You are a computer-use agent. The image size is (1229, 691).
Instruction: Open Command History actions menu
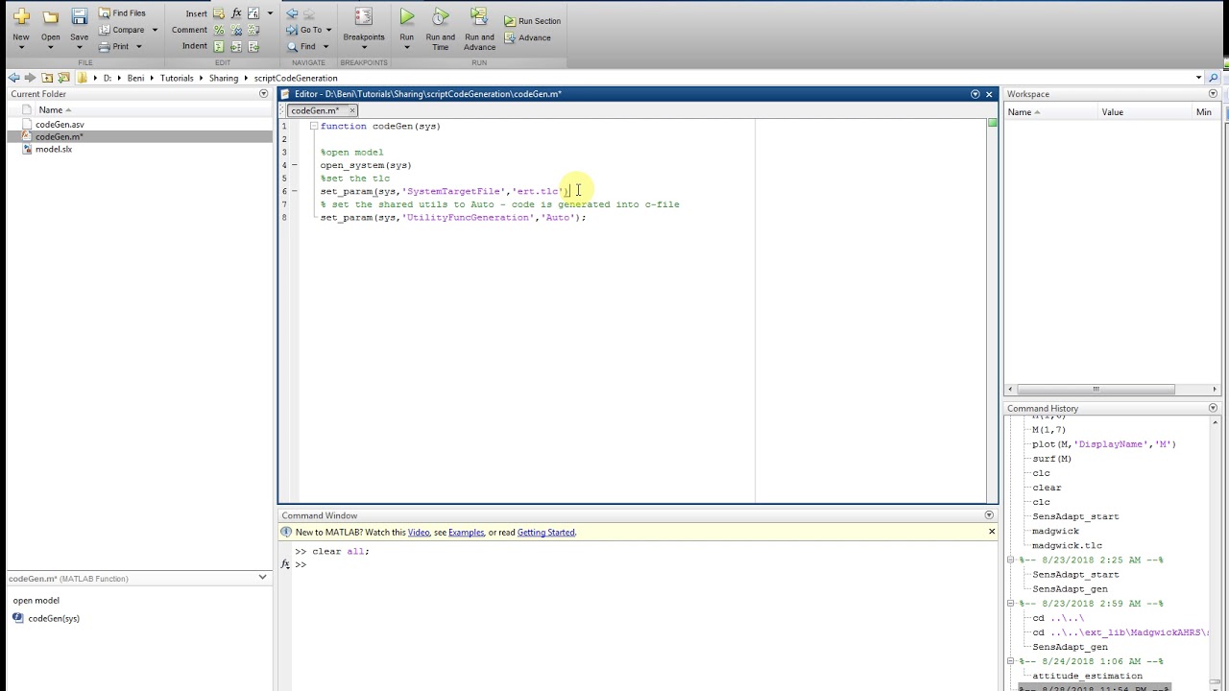click(x=1213, y=408)
